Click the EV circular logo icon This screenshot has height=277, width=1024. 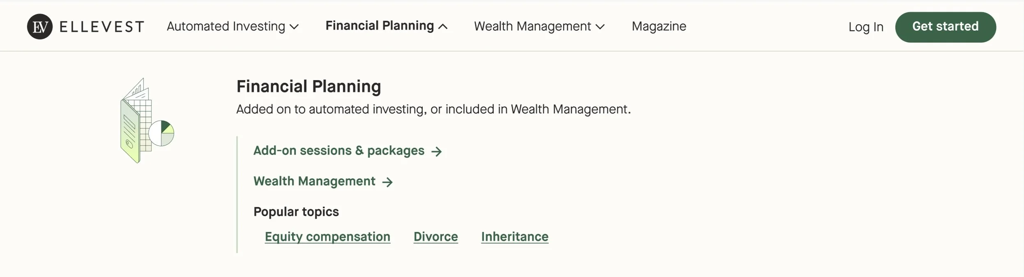coord(40,27)
